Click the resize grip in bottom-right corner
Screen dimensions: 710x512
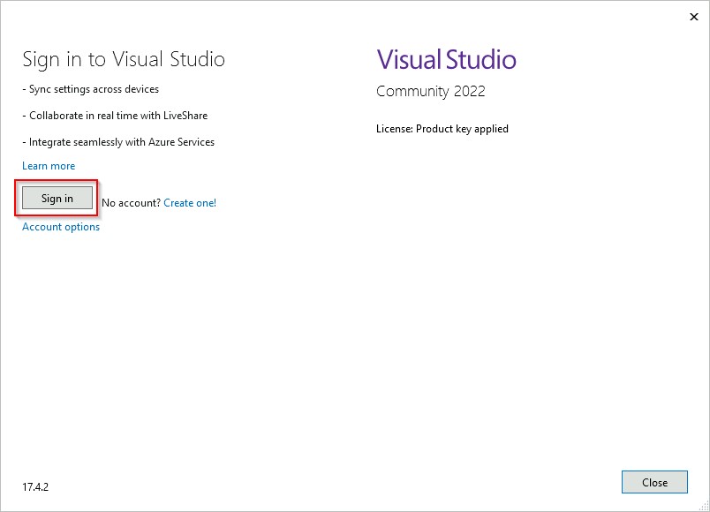coord(704,506)
